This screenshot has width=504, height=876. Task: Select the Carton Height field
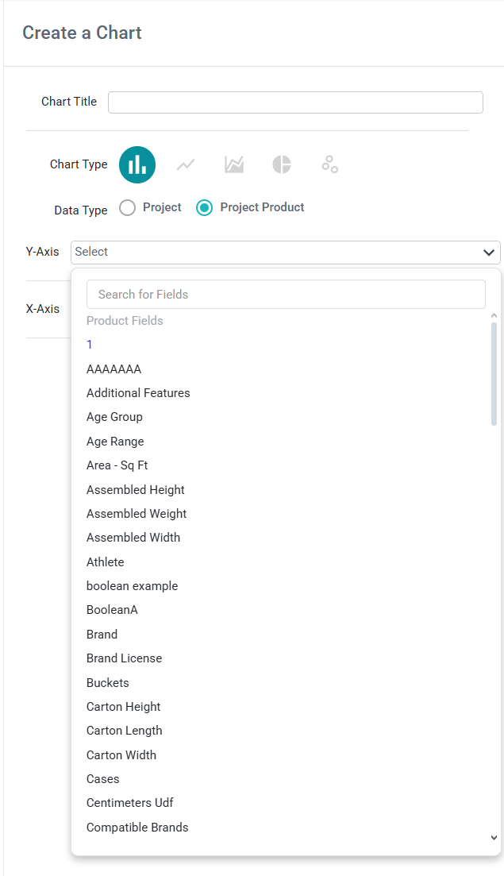pos(123,707)
